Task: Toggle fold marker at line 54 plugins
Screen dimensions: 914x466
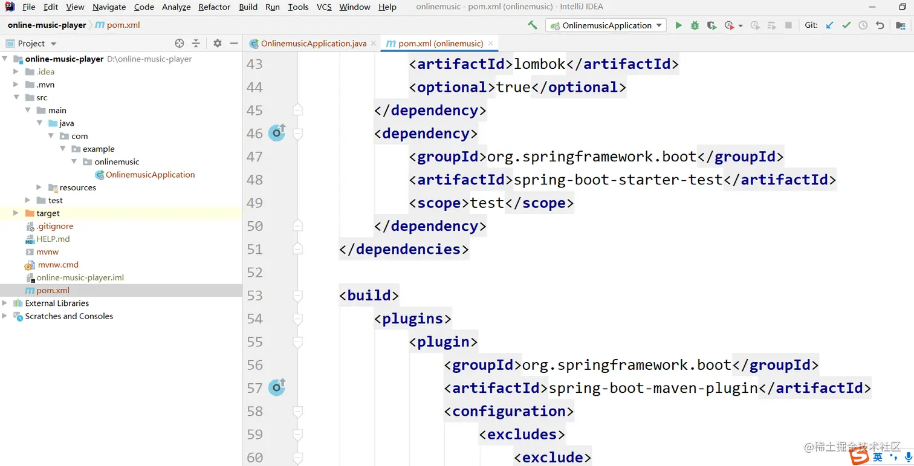Action: 297,319
